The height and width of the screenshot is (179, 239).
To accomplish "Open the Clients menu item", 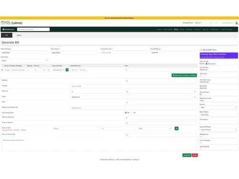I will click(182, 30).
